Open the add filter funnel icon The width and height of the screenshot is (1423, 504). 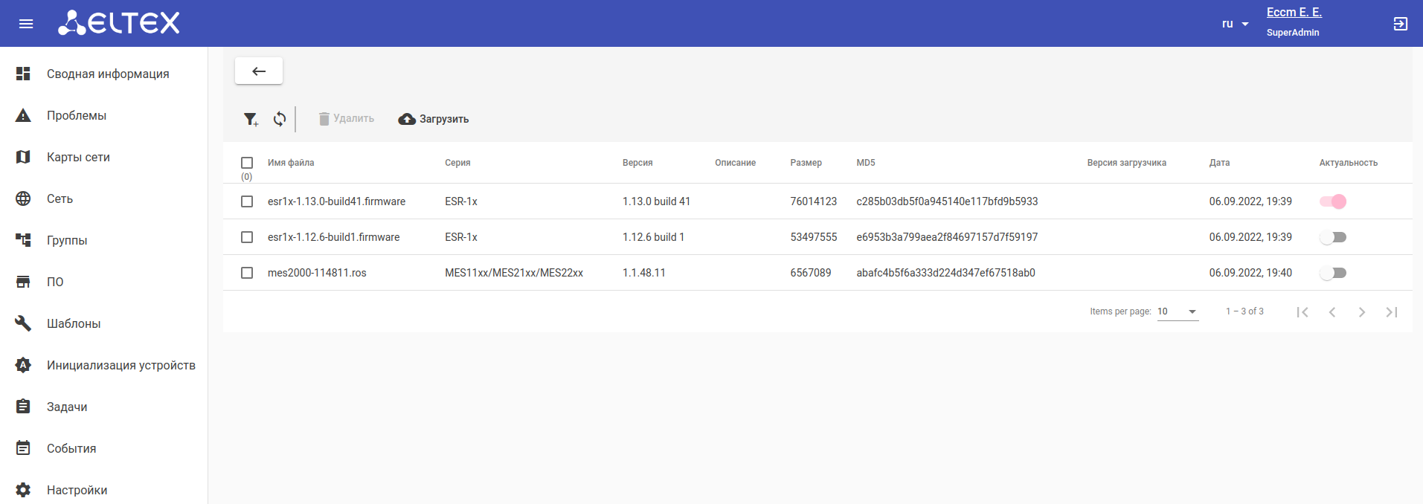coord(251,119)
